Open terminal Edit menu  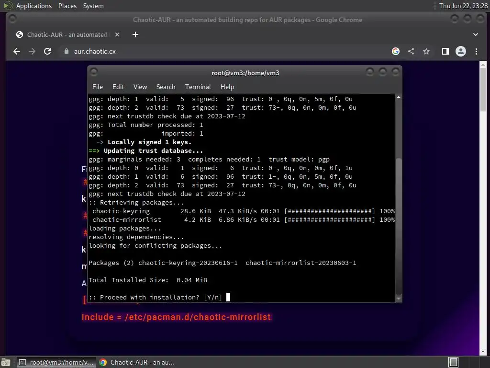click(x=118, y=87)
